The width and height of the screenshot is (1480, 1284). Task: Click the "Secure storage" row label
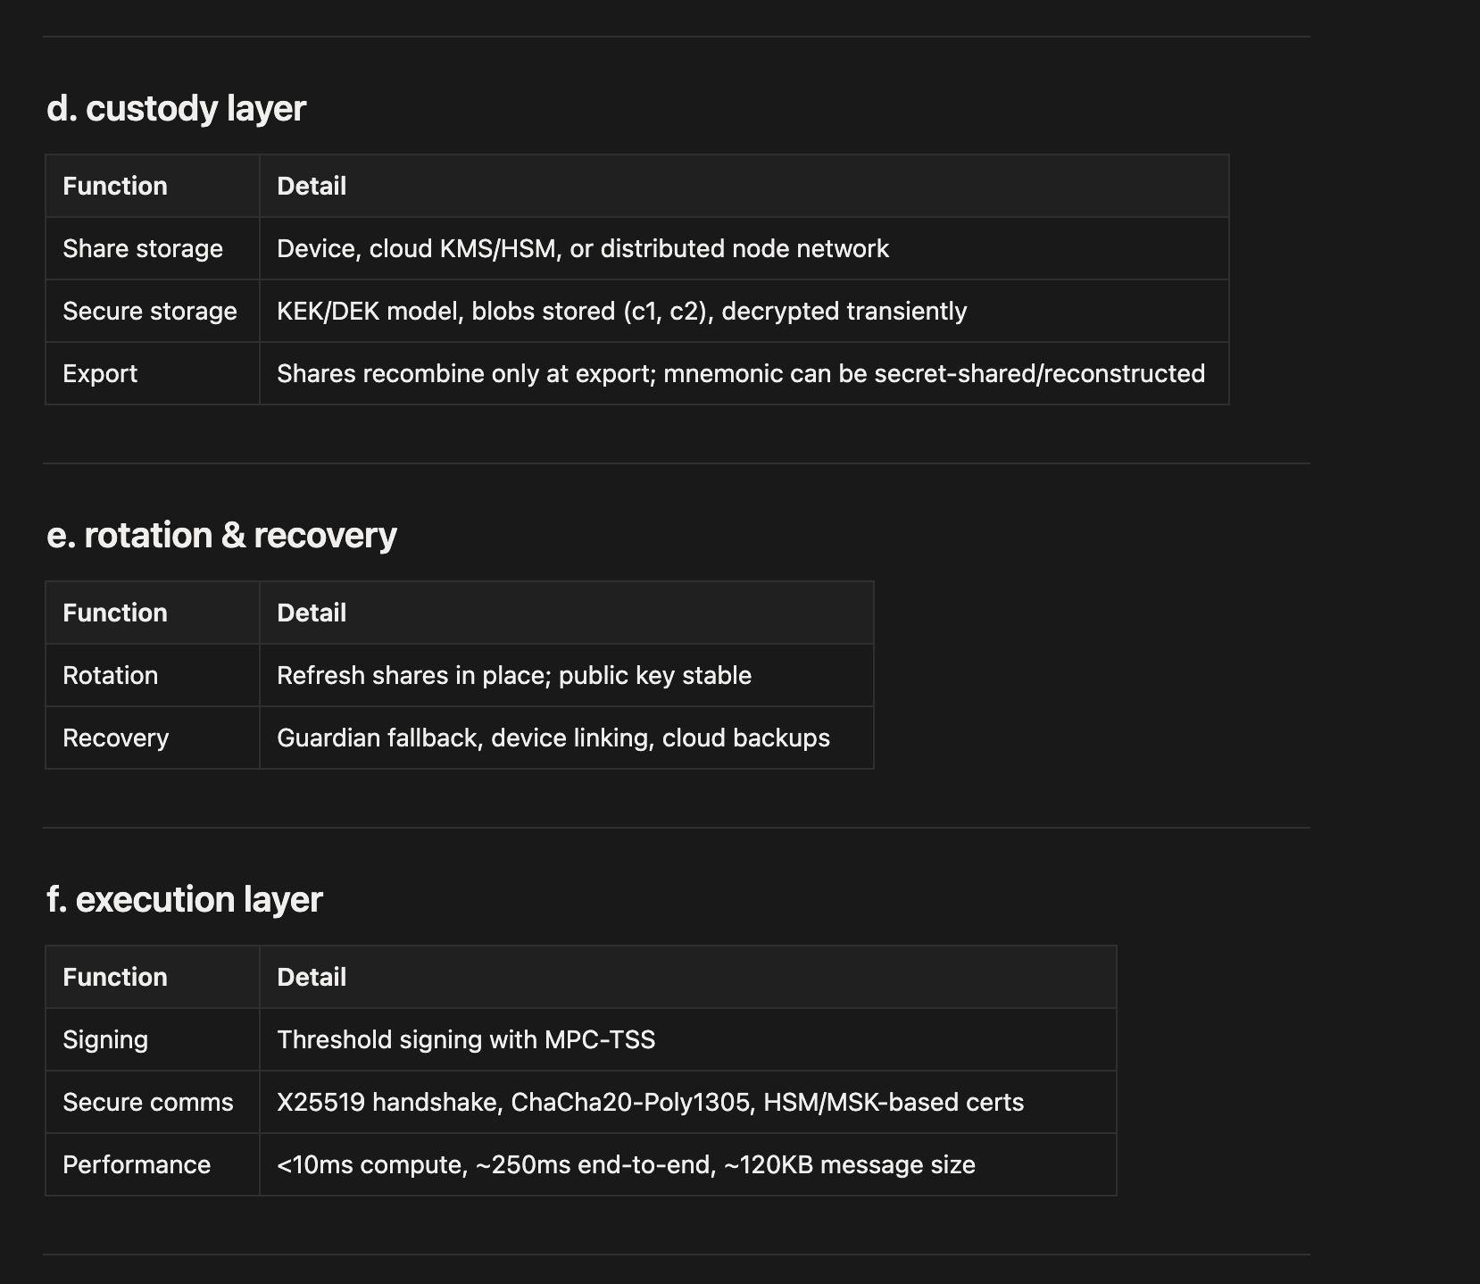point(150,311)
